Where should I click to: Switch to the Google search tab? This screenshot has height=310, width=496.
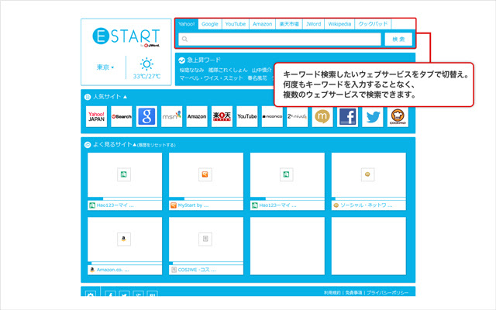point(210,24)
